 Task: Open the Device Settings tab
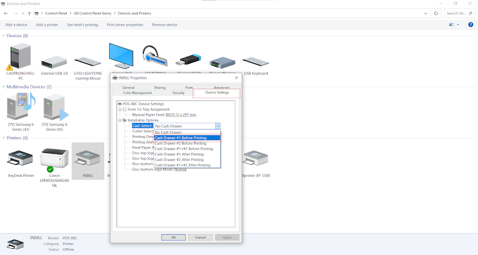217,93
